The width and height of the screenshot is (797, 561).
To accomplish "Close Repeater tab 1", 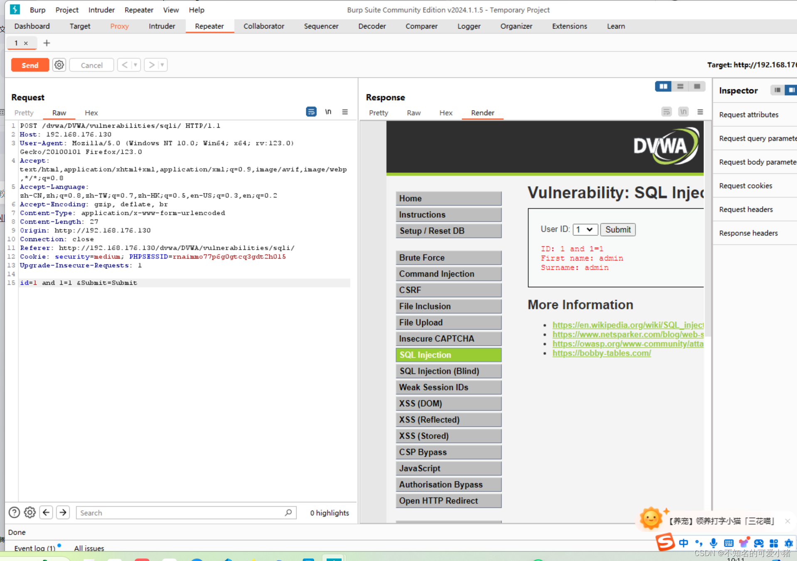I will (x=26, y=43).
